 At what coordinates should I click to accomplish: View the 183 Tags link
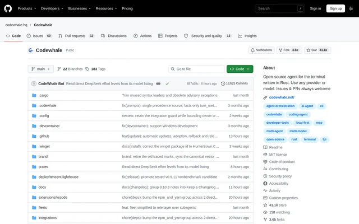click(x=95, y=69)
